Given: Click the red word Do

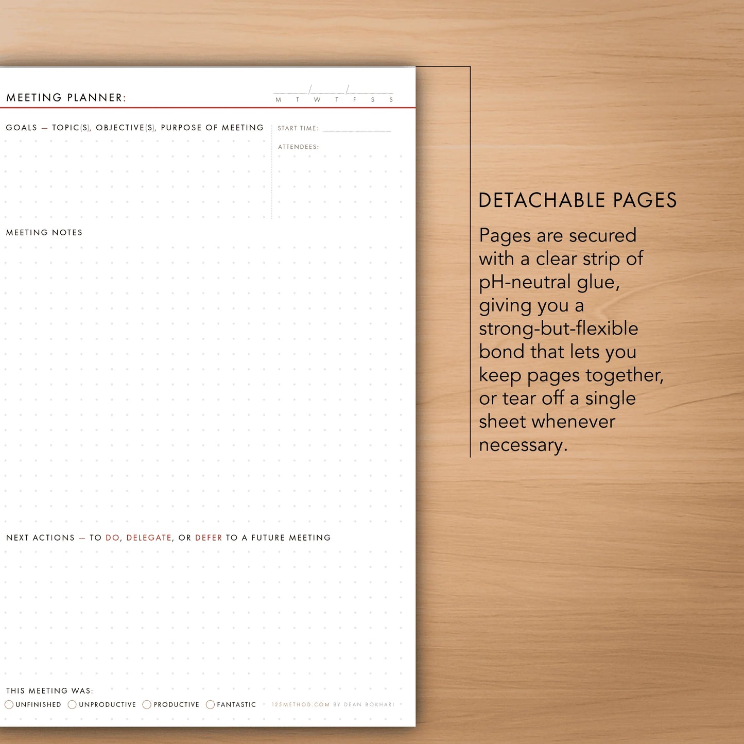Looking at the screenshot, I should [x=112, y=538].
